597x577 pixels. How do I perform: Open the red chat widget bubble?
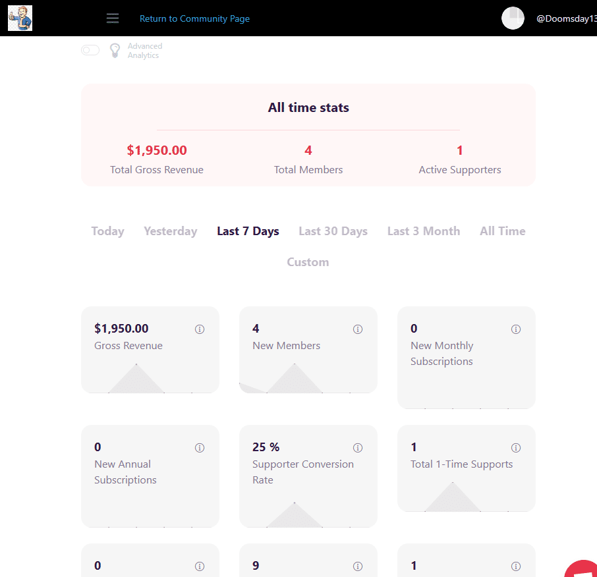point(581,569)
